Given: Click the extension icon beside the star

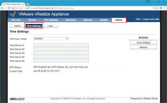Looking at the screenshot, I should click(161, 8).
